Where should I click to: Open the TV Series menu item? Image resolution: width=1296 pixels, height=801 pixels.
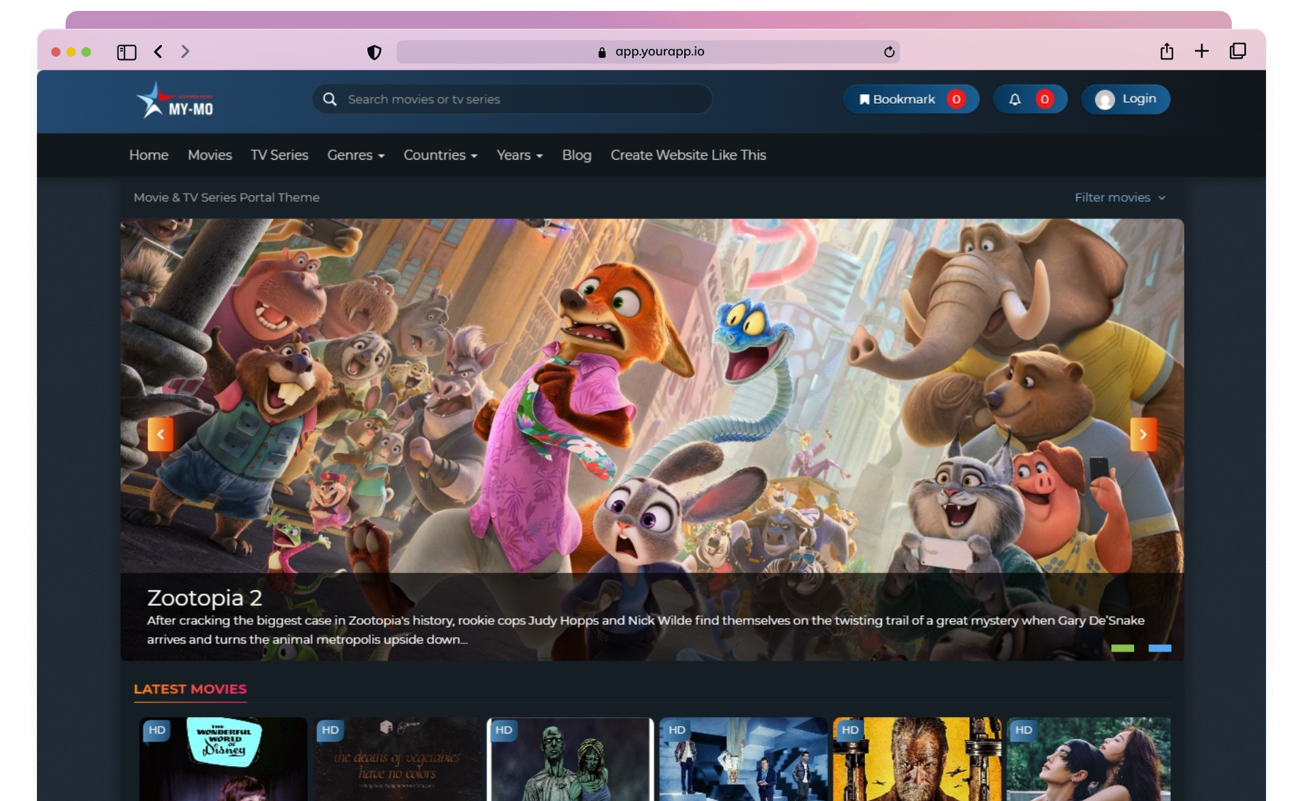click(x=279, y=155)
